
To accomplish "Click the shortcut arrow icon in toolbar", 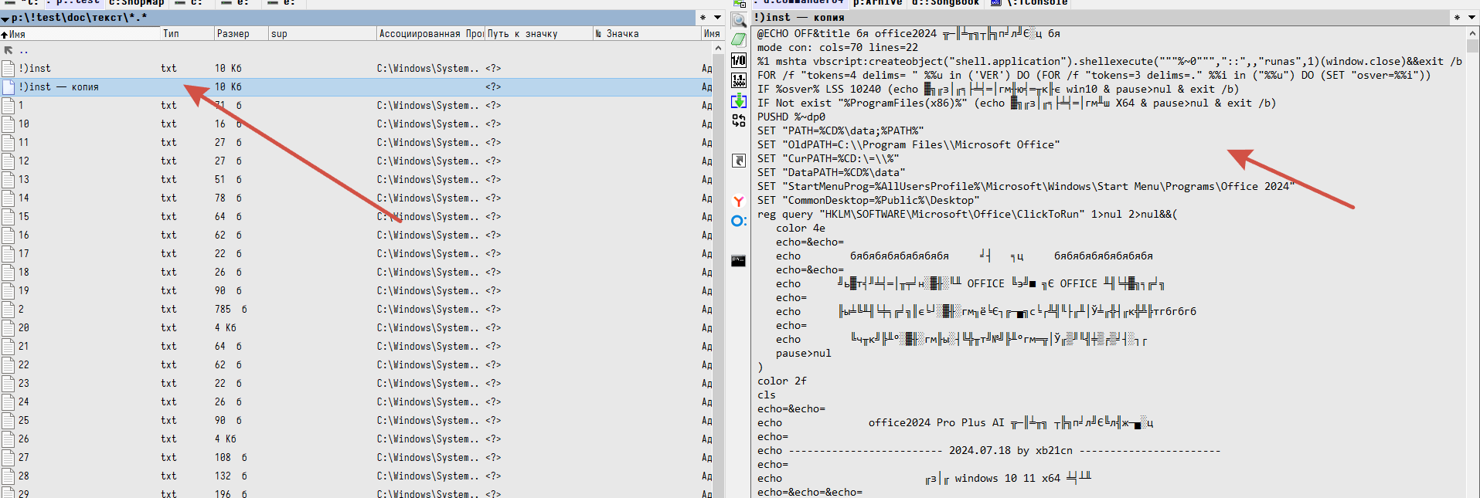I will 739,161.
